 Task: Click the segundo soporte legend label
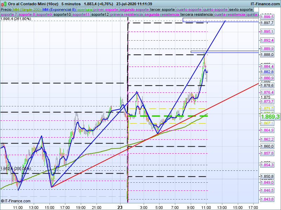pos(135,9)
